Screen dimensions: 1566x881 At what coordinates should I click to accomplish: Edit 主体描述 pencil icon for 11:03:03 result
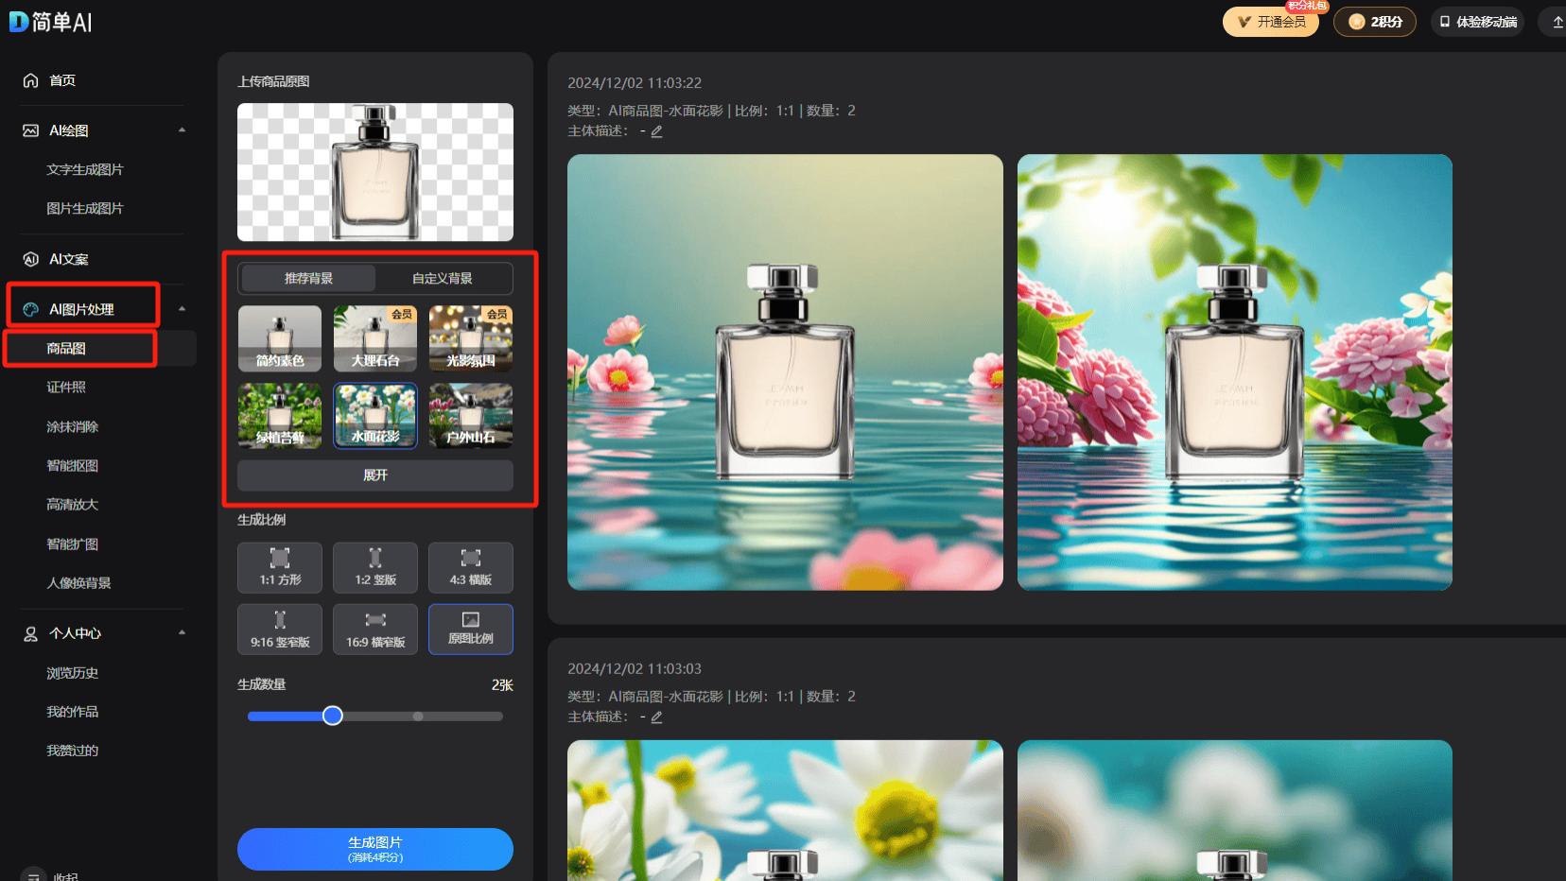click(x=656, y=717)
